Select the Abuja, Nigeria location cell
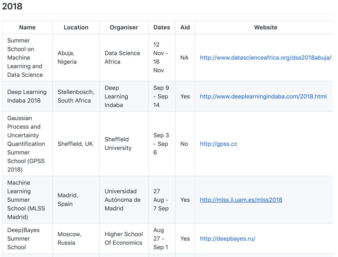Viewport: 338px width, 257px height. pos(67,58)
